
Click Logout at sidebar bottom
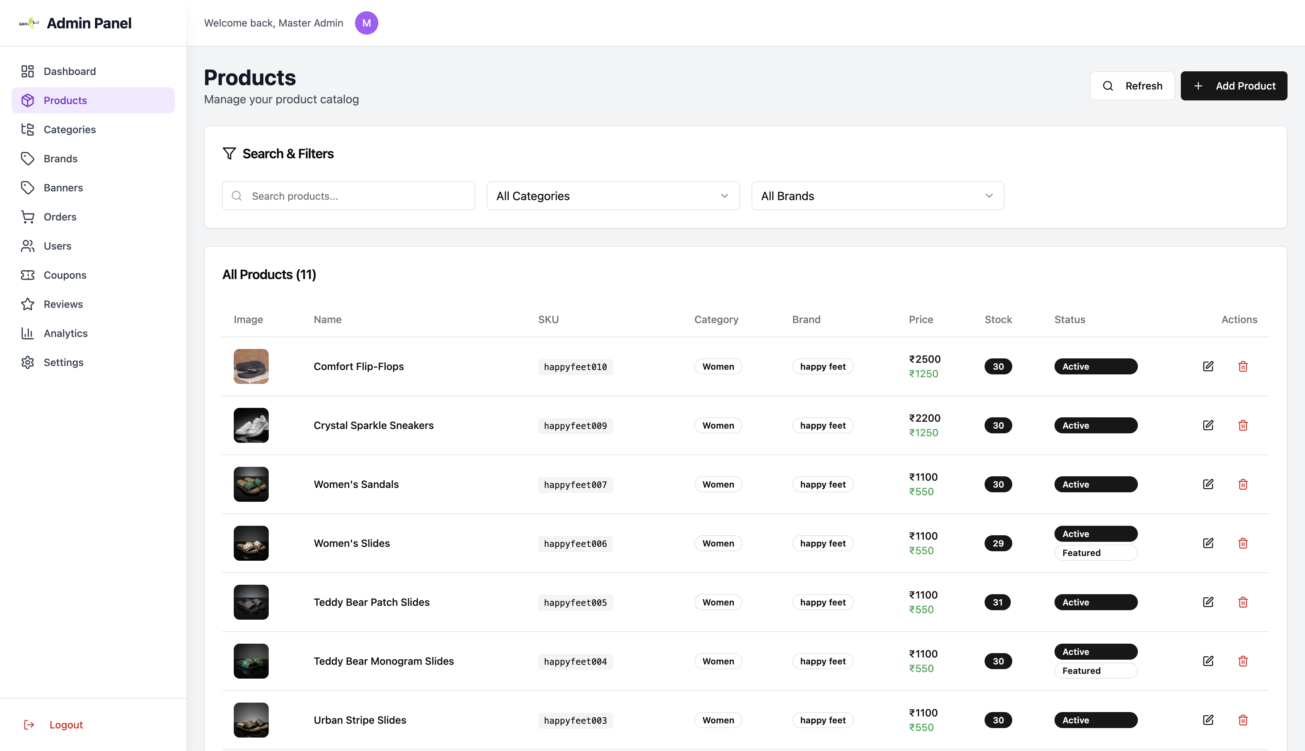[66, 725]
